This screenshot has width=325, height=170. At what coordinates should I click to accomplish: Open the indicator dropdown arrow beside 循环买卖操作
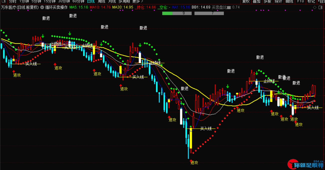[x=42, y=7]
